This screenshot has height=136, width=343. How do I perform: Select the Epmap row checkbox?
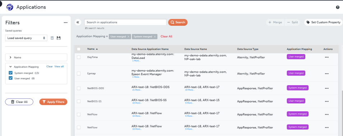79,74
